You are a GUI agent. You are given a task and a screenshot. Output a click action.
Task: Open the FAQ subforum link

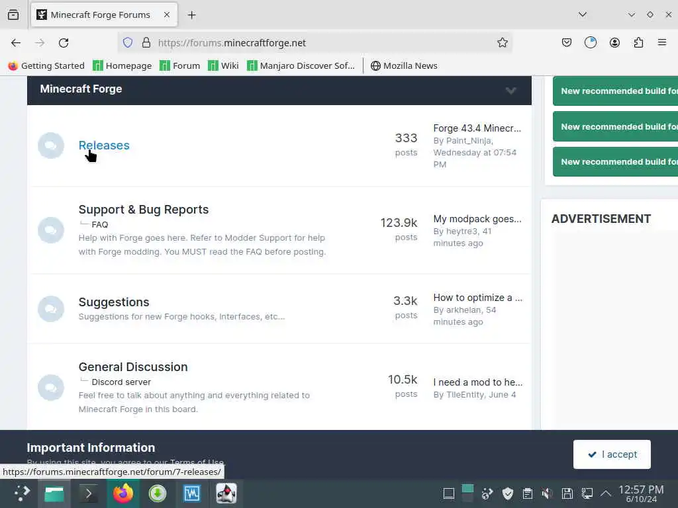point(100,225)
